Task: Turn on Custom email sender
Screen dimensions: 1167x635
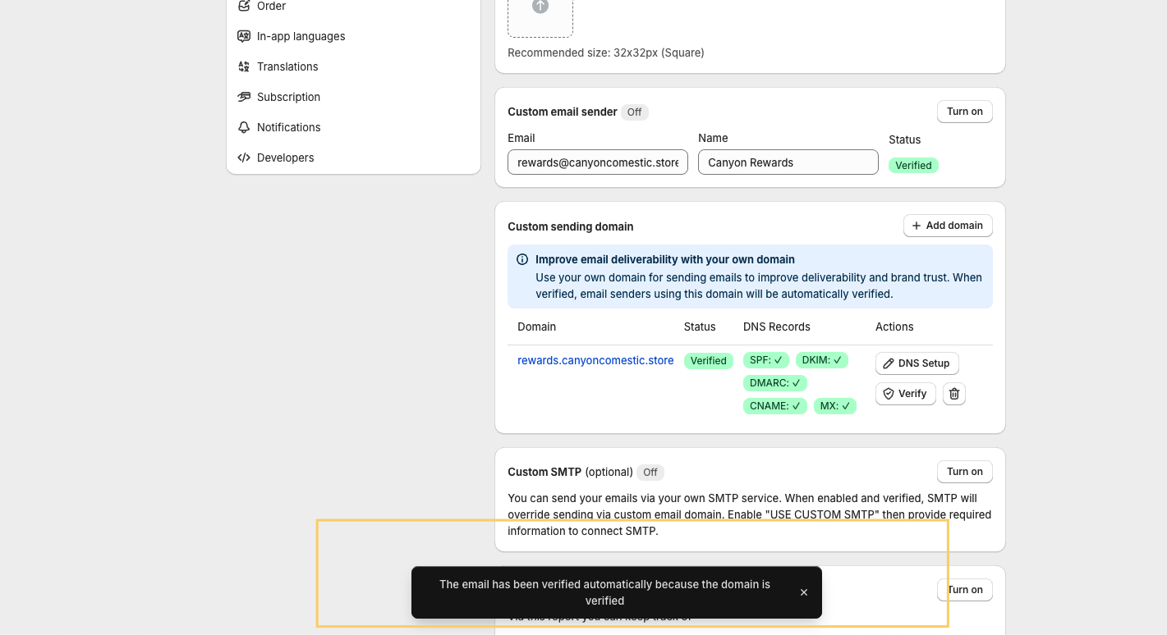Action: [964, 112]
